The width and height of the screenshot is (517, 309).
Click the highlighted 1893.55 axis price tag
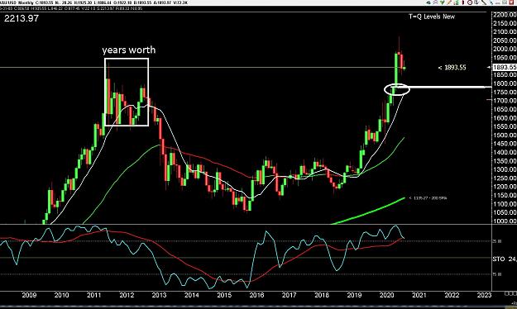505,67
